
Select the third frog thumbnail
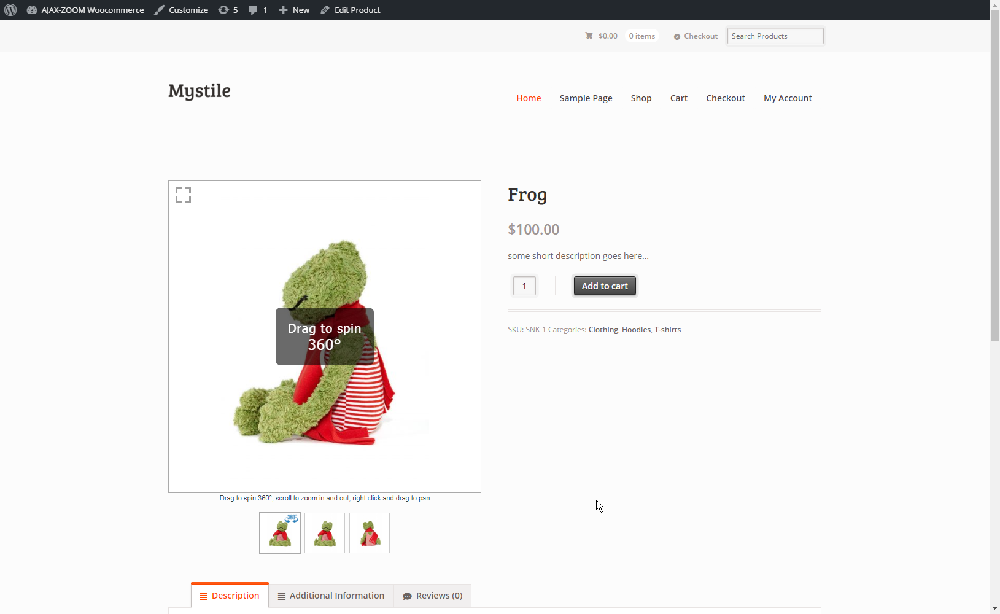point(370,533)
